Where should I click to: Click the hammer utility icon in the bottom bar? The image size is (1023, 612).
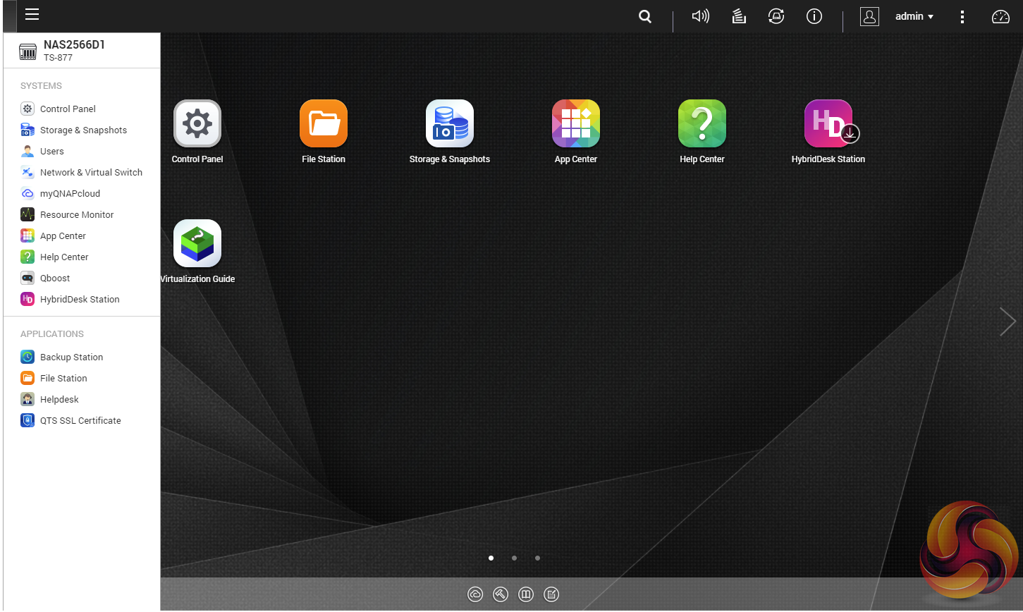tap(501, 594)
